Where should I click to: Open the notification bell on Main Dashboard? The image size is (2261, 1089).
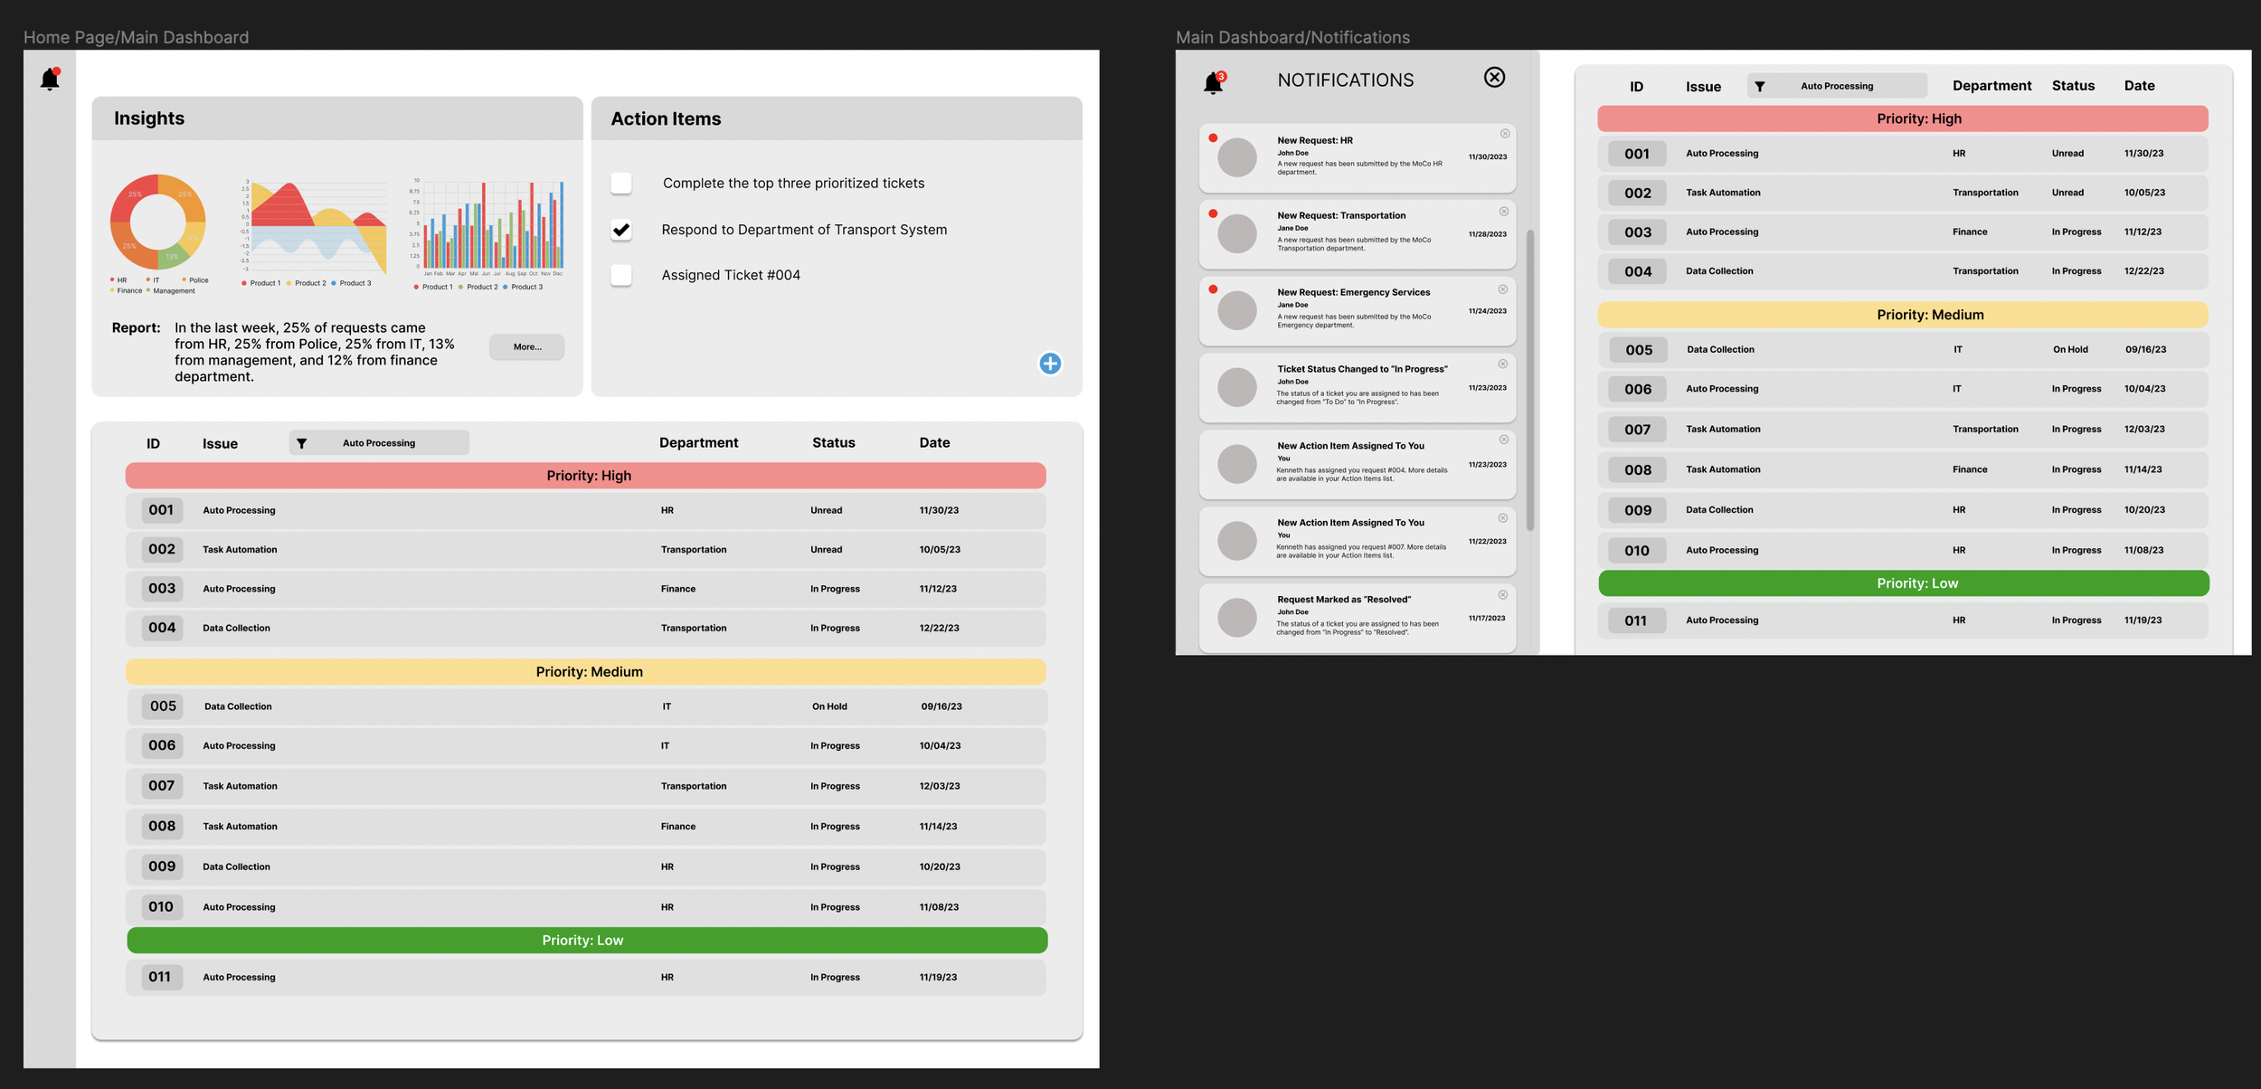tap(50, 79)
